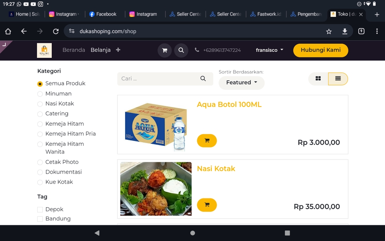The width and height of the screenshot is (385, 241).
Task: Open the Beranda menu item
Action: tap(74, 50)
